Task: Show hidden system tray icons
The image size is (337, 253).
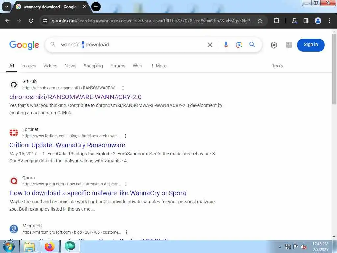Action: click(x=280, y=247)
